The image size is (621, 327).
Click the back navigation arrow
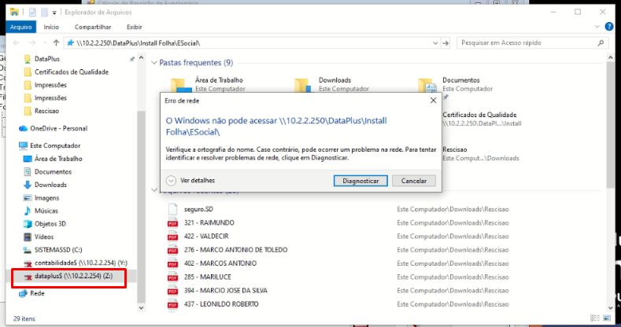17,42
